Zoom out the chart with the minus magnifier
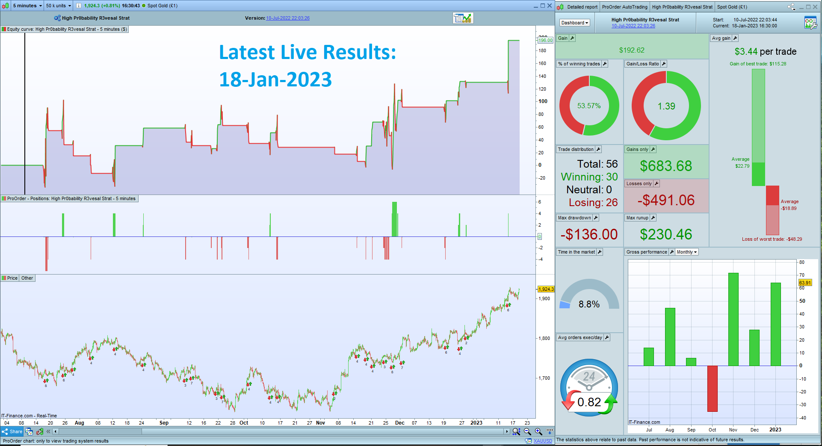 [x=527, y=431]
